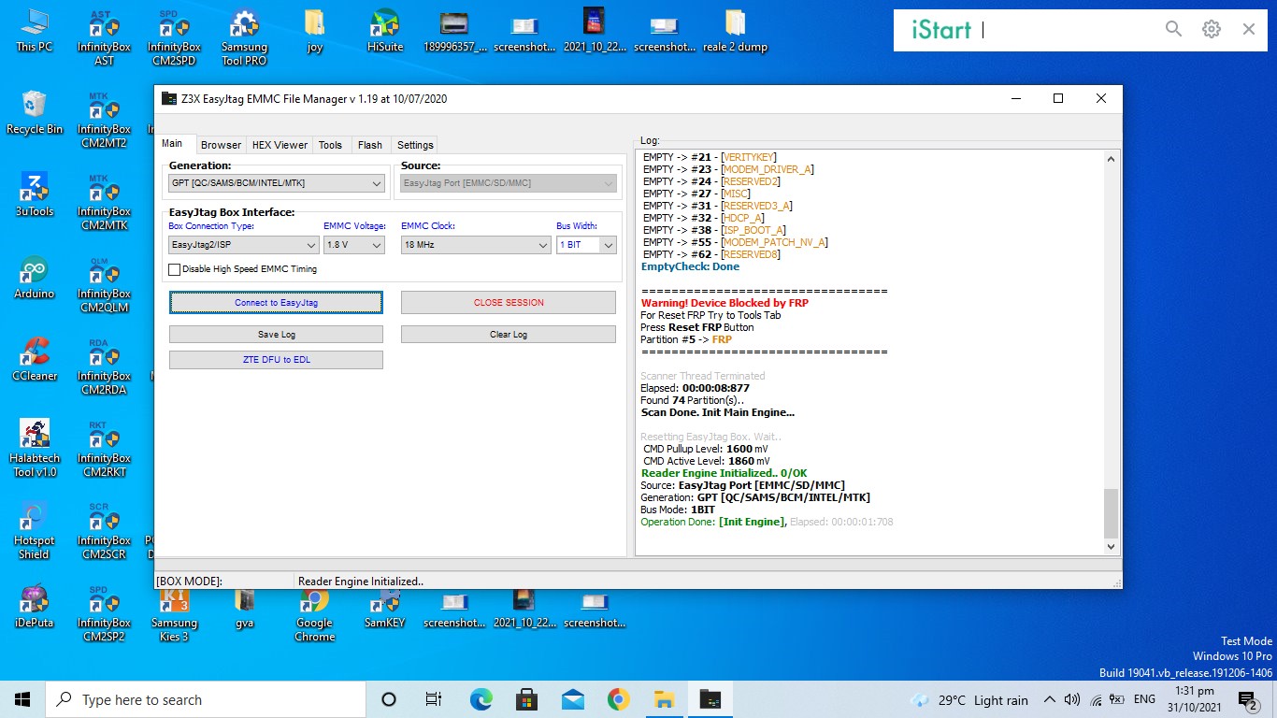Open the Recycle Bin

[35, 113]
